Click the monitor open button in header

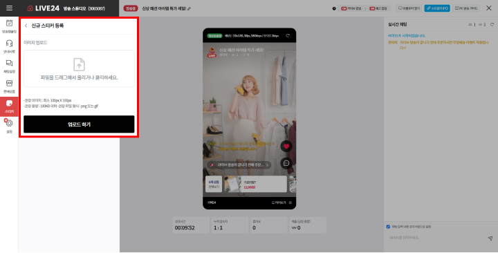coord(409,8)
